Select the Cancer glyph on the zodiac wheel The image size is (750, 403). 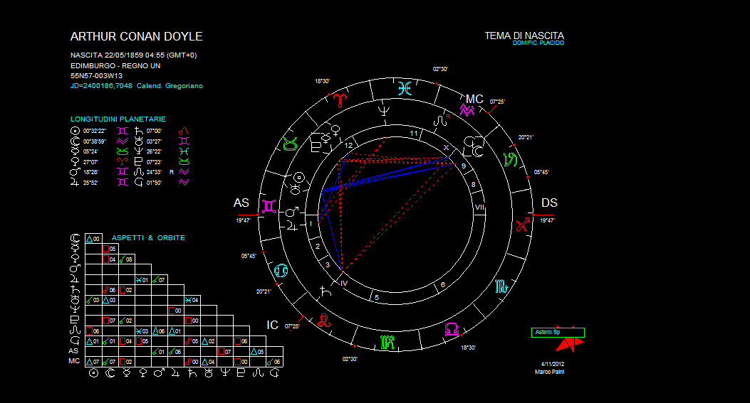281,271
